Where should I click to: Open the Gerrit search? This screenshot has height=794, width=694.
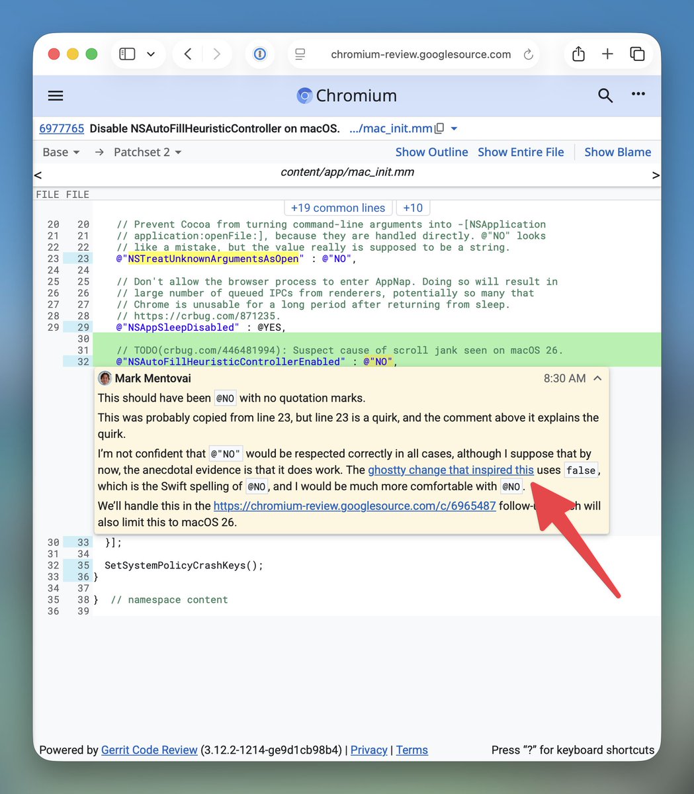[605, 96]
